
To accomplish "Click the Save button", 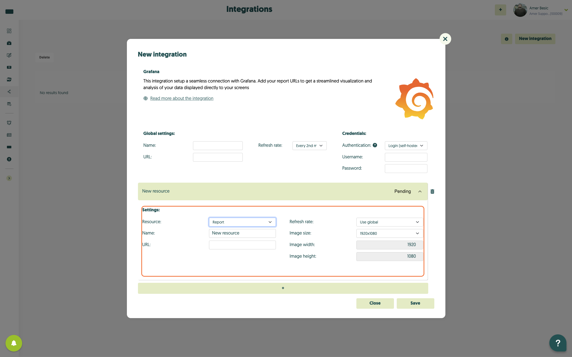I will [x=415, y=303].
